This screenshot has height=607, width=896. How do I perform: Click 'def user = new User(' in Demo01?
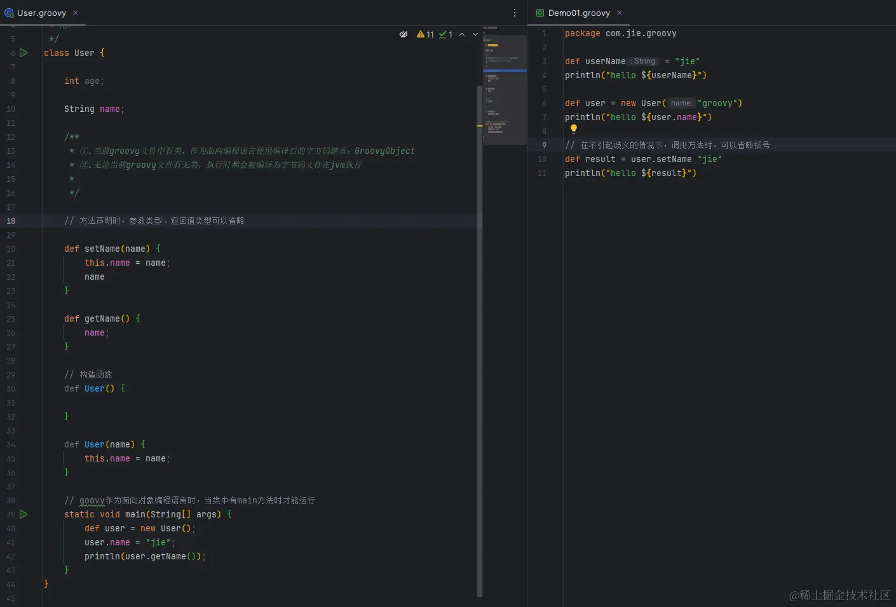tap(654, 103)
